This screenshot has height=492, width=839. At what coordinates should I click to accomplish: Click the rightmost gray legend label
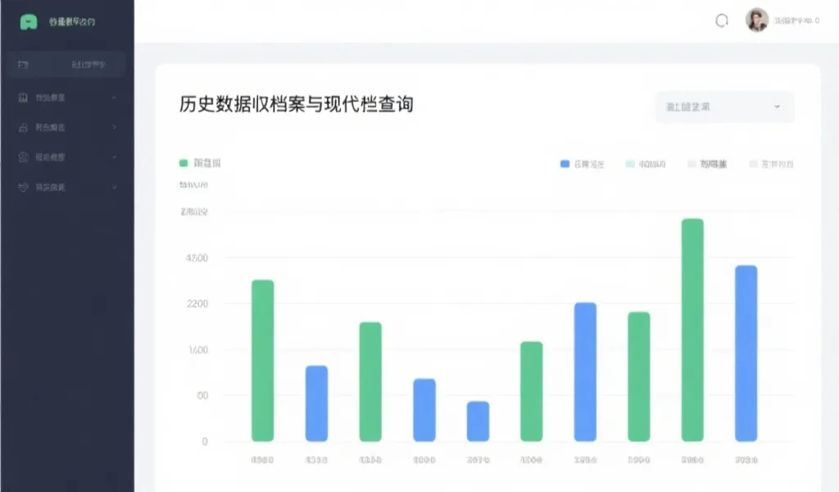tap(774, 163)
